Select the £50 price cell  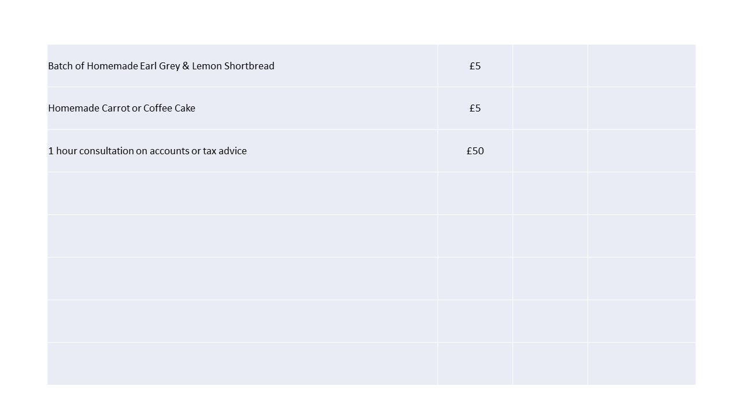point(475,151)
